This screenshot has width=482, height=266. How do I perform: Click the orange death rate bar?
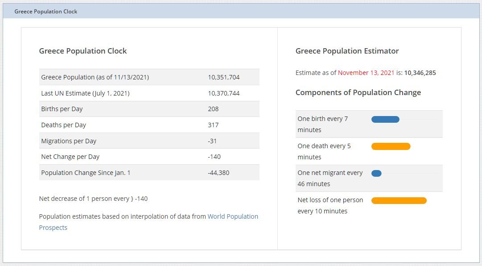(x=391, y=146)
